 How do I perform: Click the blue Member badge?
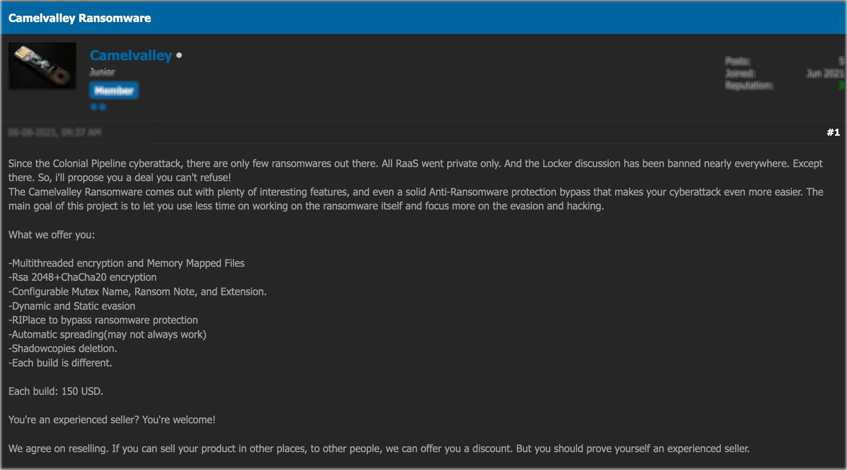(x=114, y=90)
